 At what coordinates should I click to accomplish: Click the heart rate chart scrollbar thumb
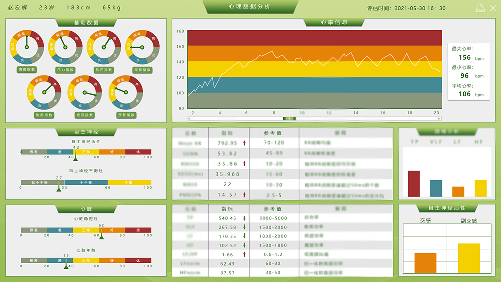pyautogui.click(x=289, y=119)
